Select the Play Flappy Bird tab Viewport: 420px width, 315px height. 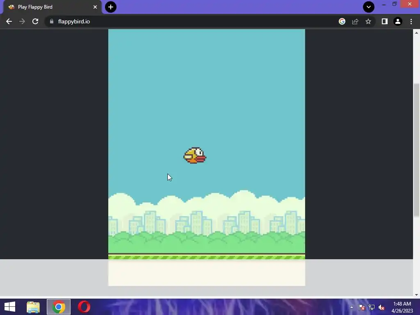(52, 7)
